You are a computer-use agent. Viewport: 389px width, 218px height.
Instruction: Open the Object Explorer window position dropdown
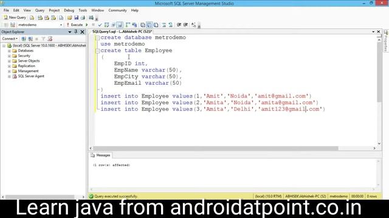click(70, 32)
